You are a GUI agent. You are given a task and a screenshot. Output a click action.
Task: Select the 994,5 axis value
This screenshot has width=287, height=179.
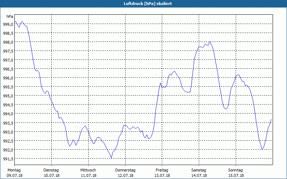8,105
